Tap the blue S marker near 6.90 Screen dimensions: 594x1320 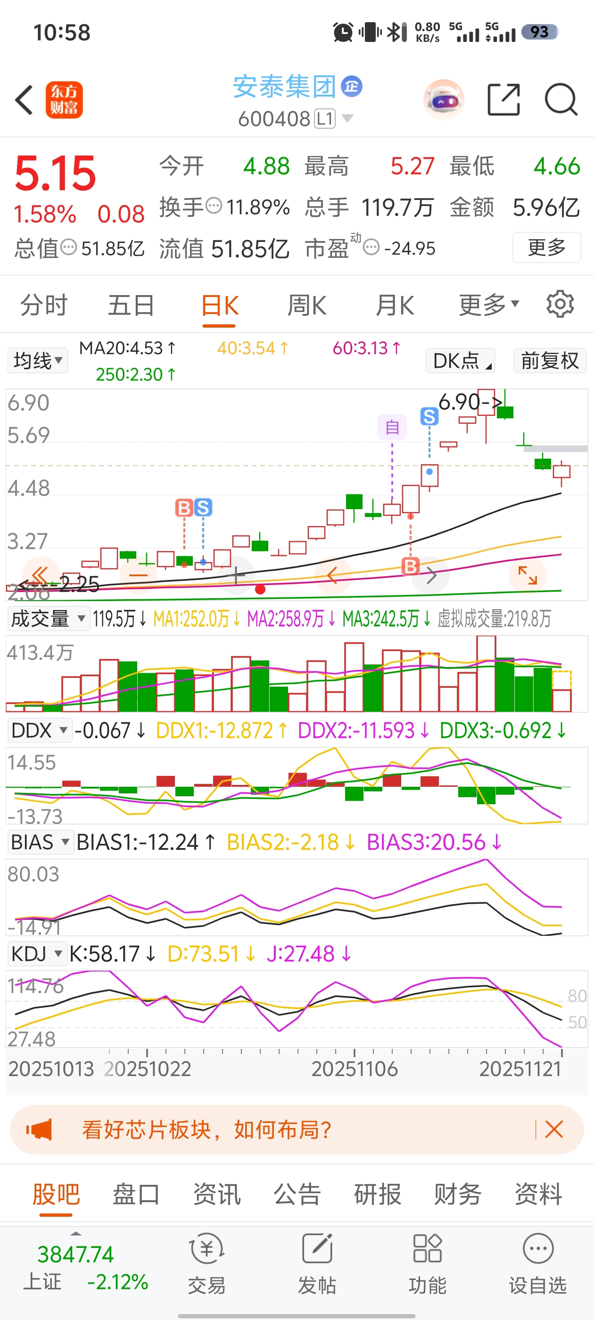429,416
